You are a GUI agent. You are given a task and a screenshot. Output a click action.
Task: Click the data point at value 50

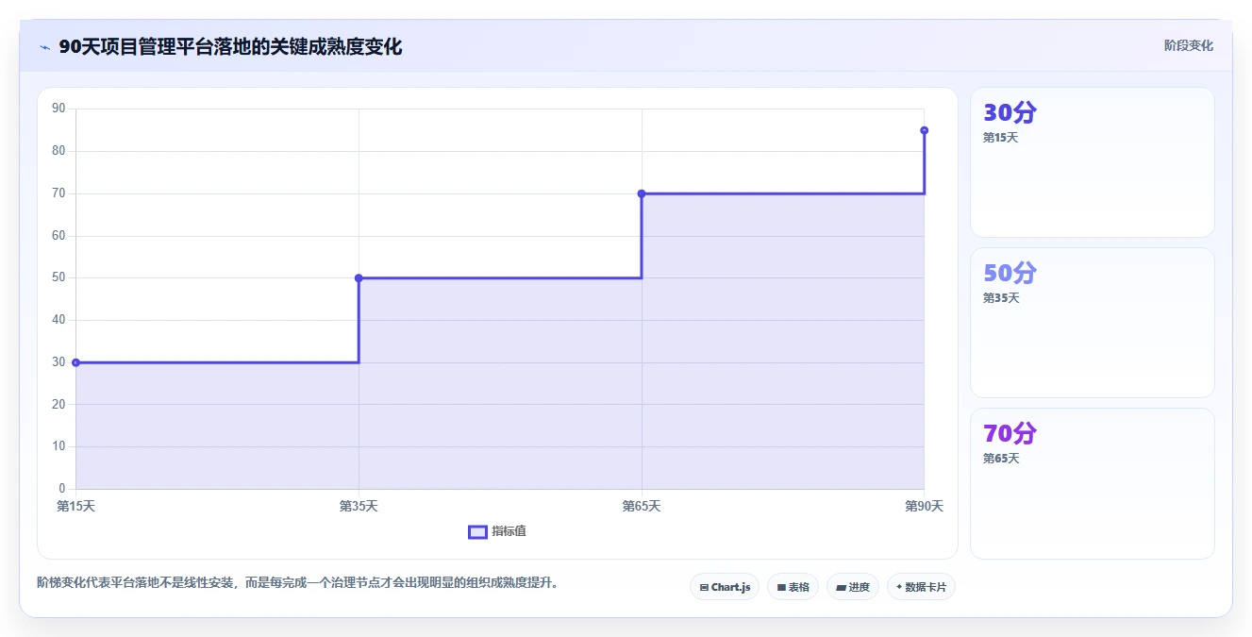[359, 278]
